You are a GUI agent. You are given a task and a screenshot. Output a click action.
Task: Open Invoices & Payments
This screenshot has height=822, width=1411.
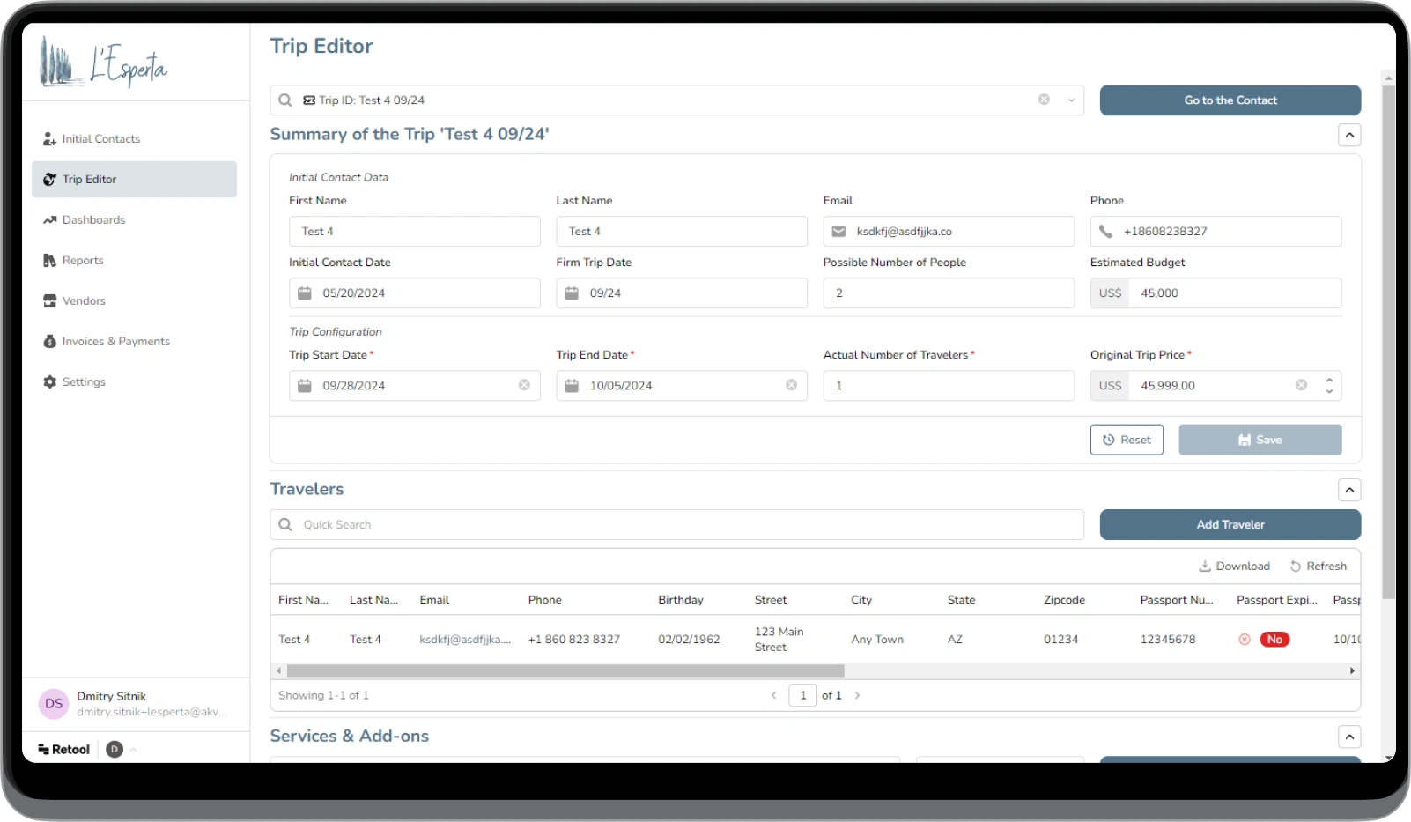click(134, 342)
